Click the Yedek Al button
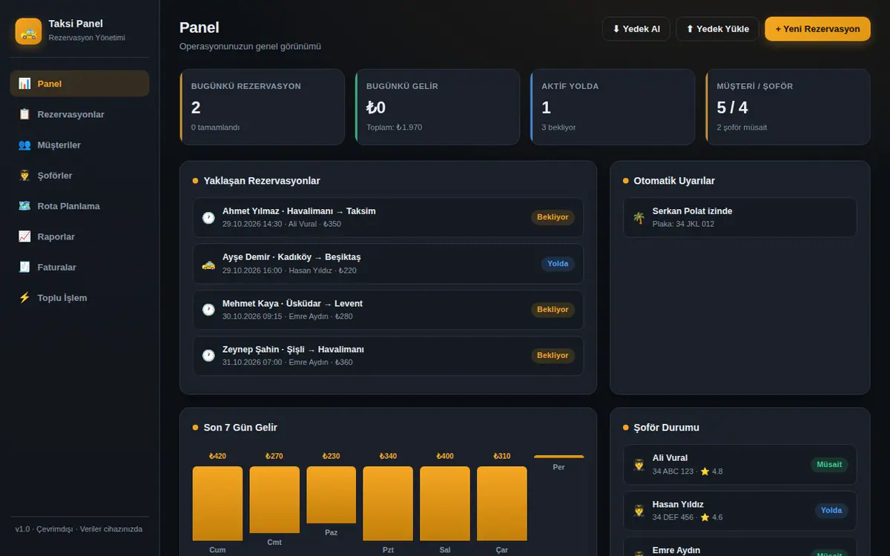This screenshot has height=556, width=890. [x=636, y=29]
